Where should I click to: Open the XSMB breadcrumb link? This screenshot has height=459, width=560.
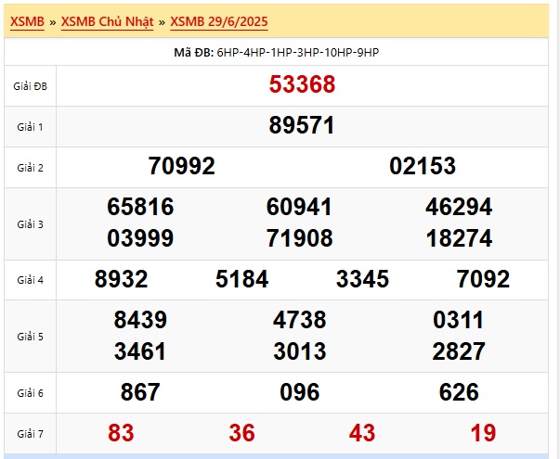click(27, 21)
